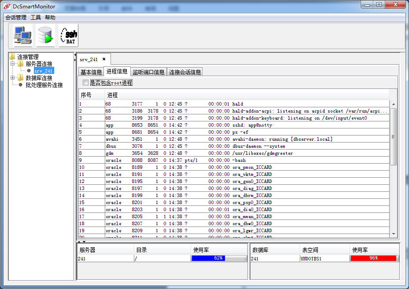Image resolution: width=409 pixels, height=289 pixels.
Task: Collapse the 服务器连接 tree node
Action: point(12,64)
